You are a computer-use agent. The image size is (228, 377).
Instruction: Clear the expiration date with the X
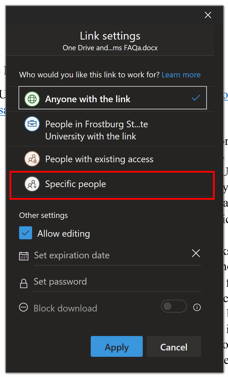196,253
